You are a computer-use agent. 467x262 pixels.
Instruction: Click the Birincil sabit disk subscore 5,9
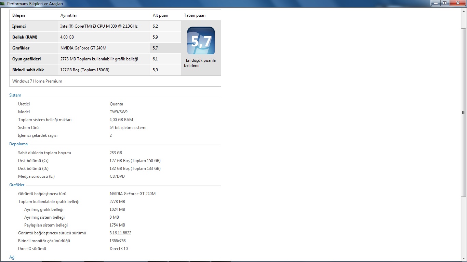(155, 70)
